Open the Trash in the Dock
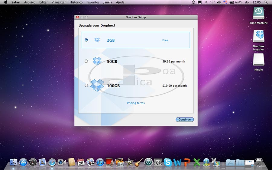The height and width of the screenshot is (170, 272). point(259,162)
